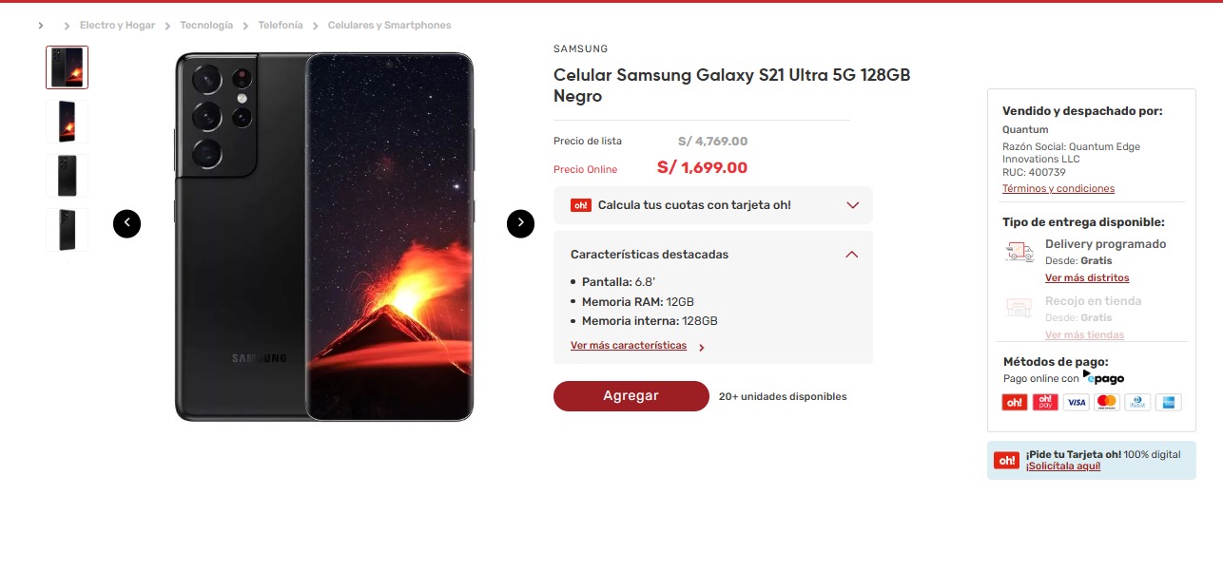Image resolution: width=1223 pixels, height=571 pixels.
Task: Click the Agregar button
Action: click(x=631, y=396)
